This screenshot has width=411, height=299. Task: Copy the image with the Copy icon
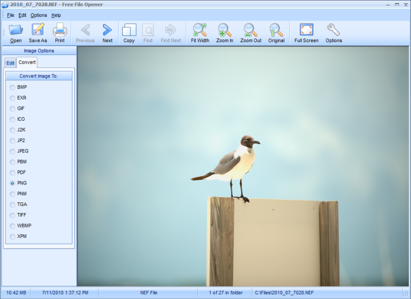click(x=129, y=33)
